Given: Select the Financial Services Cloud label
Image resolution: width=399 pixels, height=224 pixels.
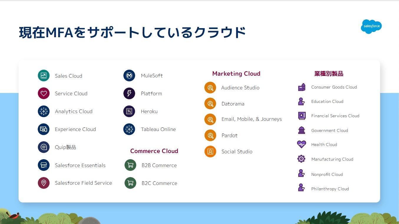Looking at the screenshot, I should pos(335,116).
